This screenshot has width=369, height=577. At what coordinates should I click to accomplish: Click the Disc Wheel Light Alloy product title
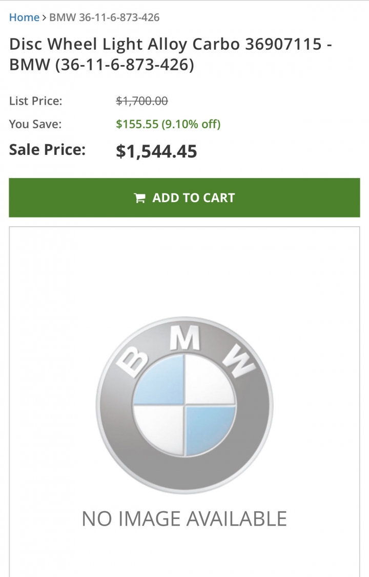(x=171, y=55)
